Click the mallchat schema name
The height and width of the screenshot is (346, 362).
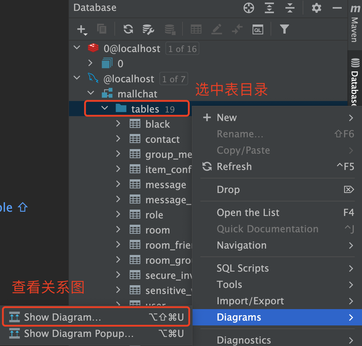point(137,94)
